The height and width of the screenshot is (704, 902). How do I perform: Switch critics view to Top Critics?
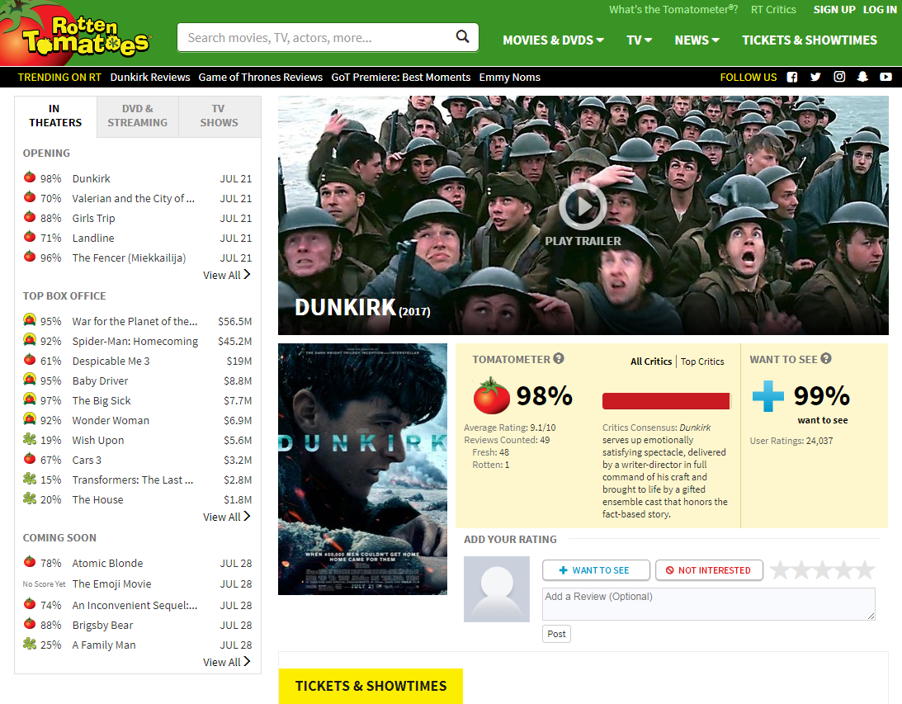(702, 361)
